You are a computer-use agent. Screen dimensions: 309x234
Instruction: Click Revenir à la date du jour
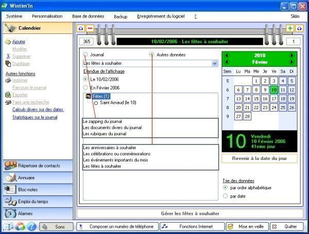[x=260, y=158]
